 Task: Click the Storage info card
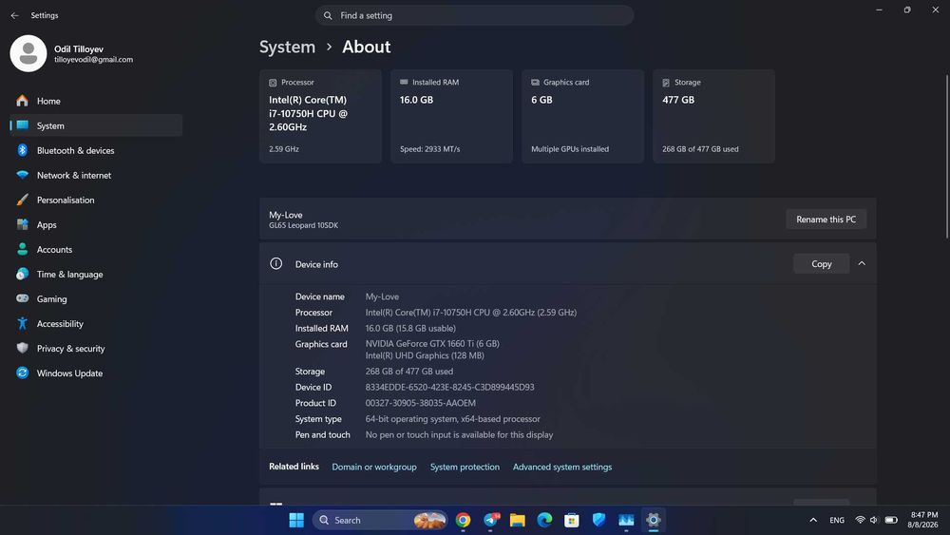713,116
